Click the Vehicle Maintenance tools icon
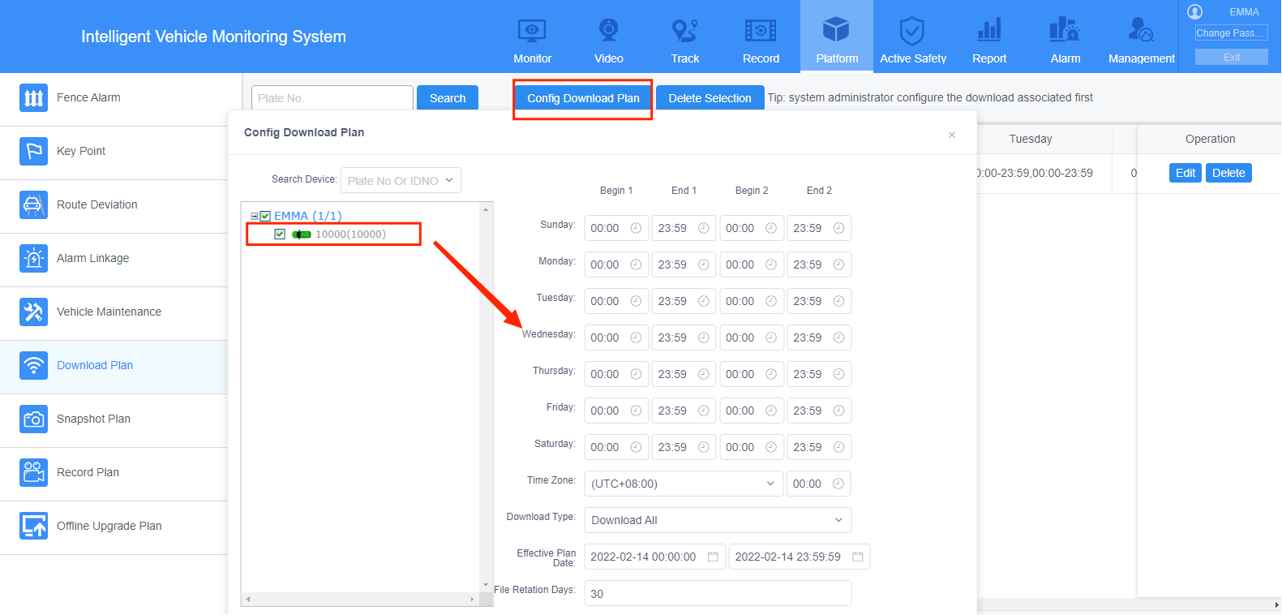Screen dimensions: 1282x615 pos(33,312)
